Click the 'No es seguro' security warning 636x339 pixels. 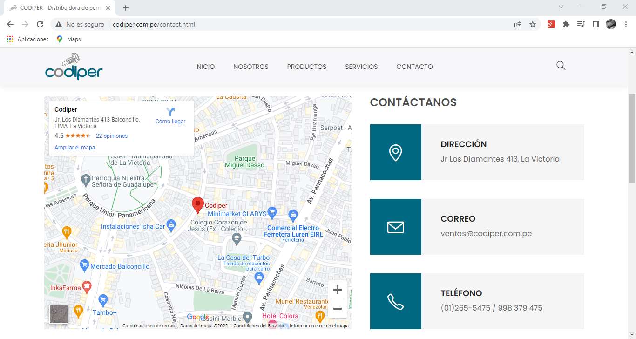(80, 24)
